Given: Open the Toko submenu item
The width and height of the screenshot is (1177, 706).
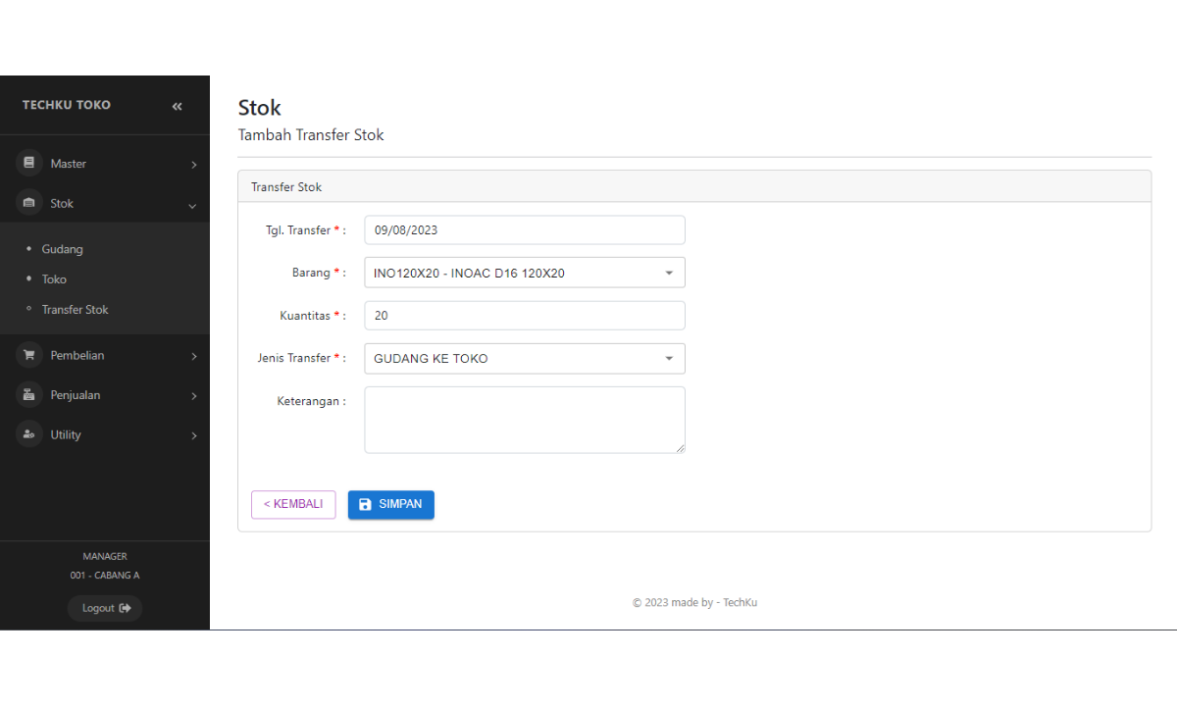Looking at the screenshot, I should pos(54,279).
